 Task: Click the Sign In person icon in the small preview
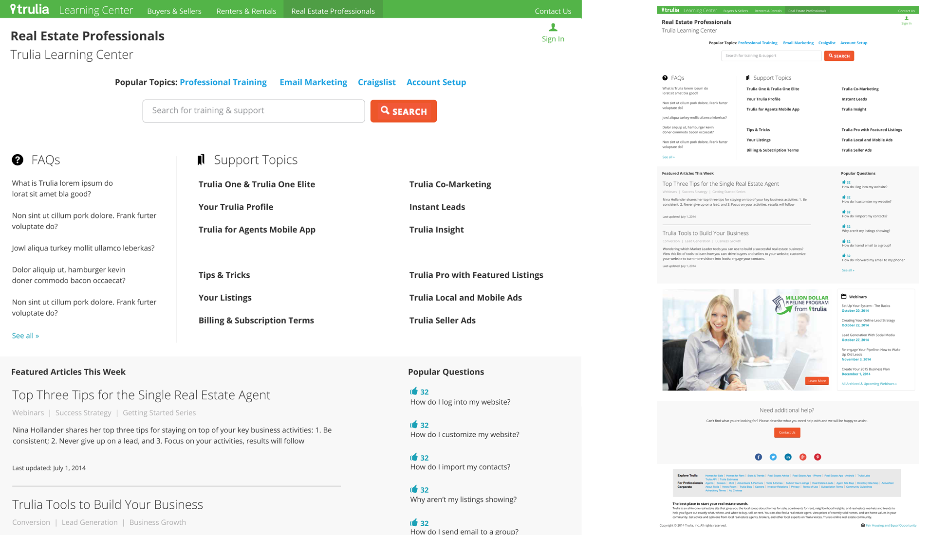click(x=906, y=18)
